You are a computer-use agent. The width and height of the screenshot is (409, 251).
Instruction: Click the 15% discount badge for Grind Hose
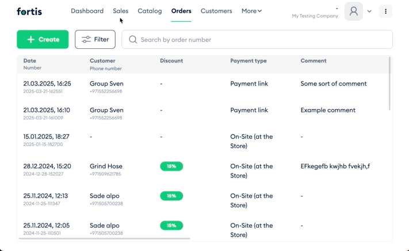[x=171, y=166]
